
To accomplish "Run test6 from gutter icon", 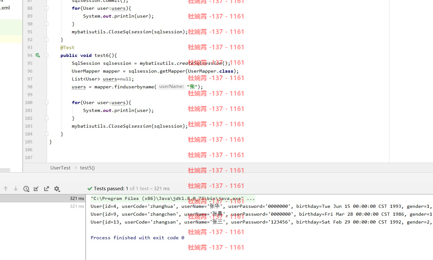I will click(38, 55).
